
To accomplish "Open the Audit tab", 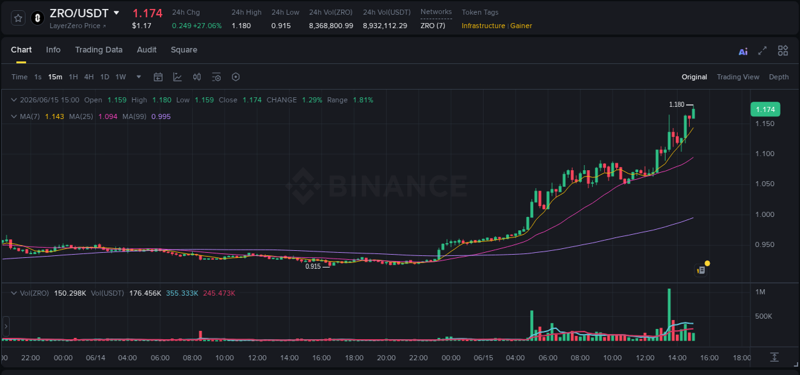I will [147, 50].
